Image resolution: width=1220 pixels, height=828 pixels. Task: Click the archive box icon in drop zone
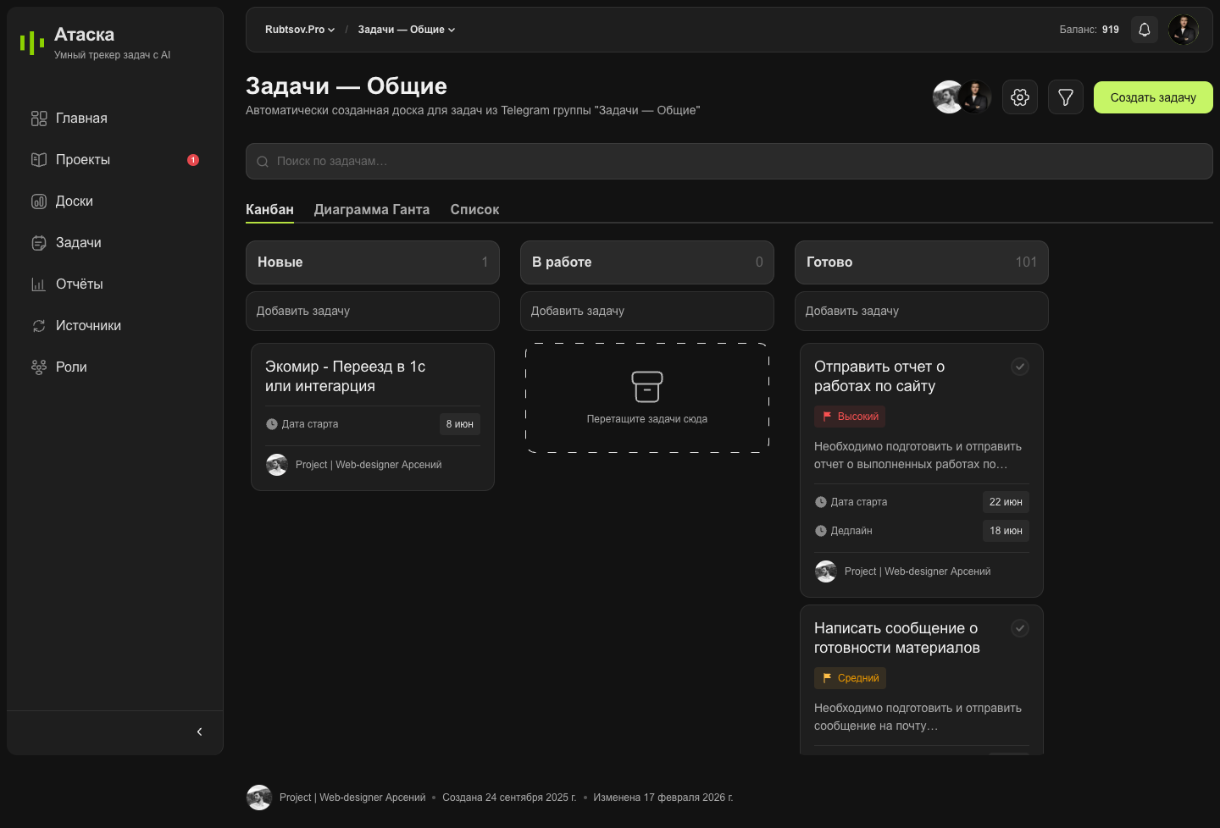(647, 387)
